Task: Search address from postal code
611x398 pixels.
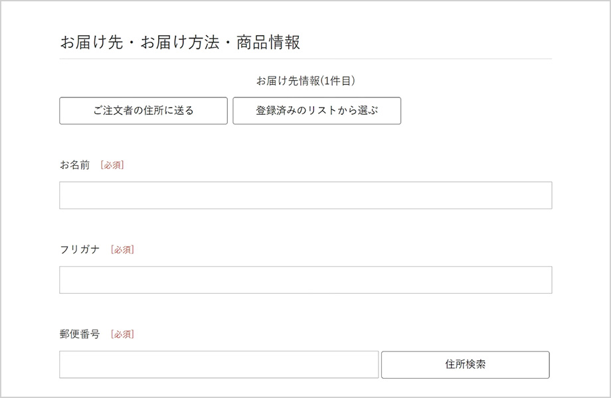Action: pos(466,365)
